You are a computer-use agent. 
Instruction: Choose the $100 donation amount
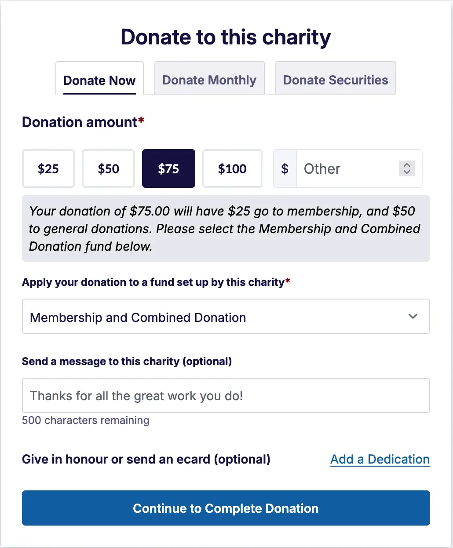tap(232, 168)
